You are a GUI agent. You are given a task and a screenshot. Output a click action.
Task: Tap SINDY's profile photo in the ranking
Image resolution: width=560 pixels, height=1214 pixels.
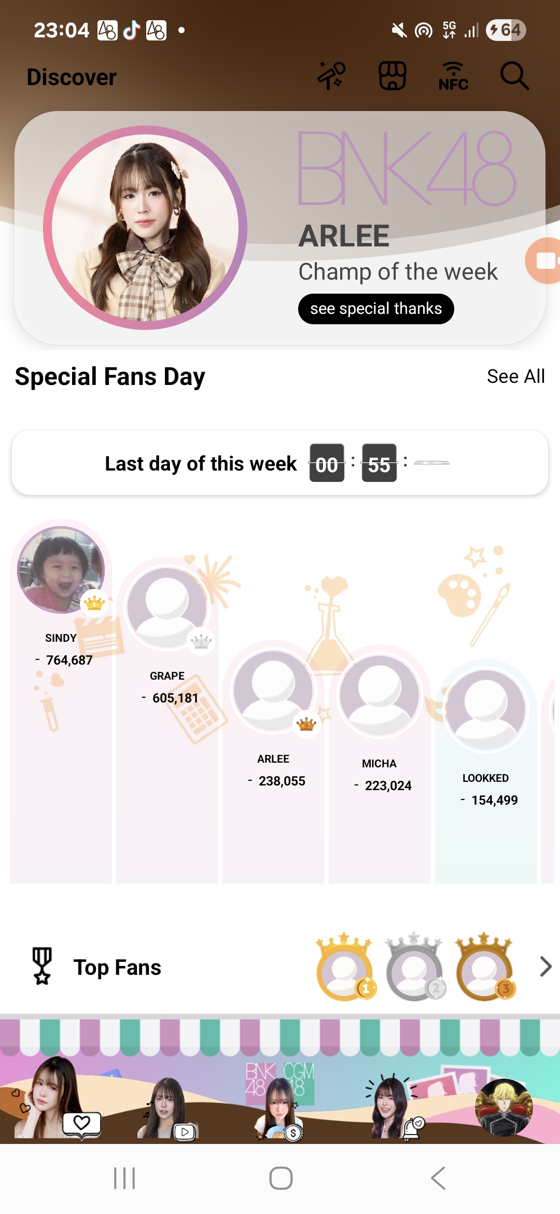click(x=61, y=570)
